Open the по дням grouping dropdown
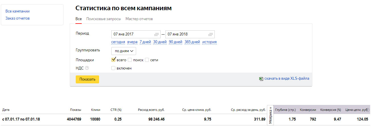Image resolution: width=371 pixels, height=133 pixels. [x=124, y=51]
